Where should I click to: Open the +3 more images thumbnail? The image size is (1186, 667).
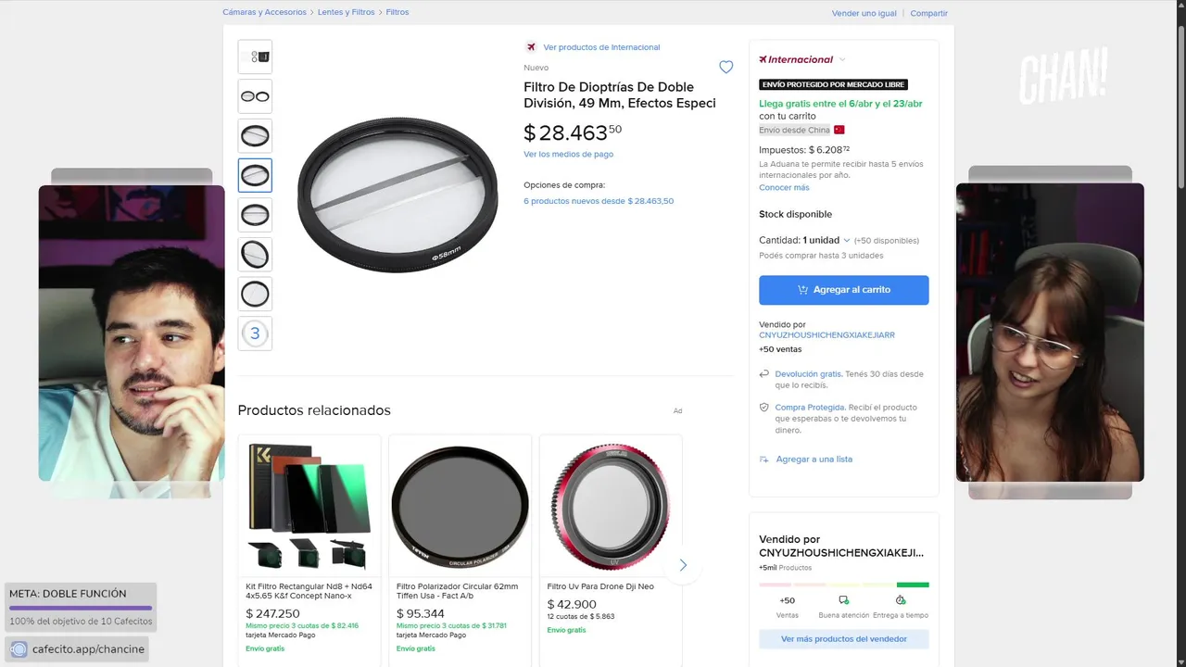point(255,333)
